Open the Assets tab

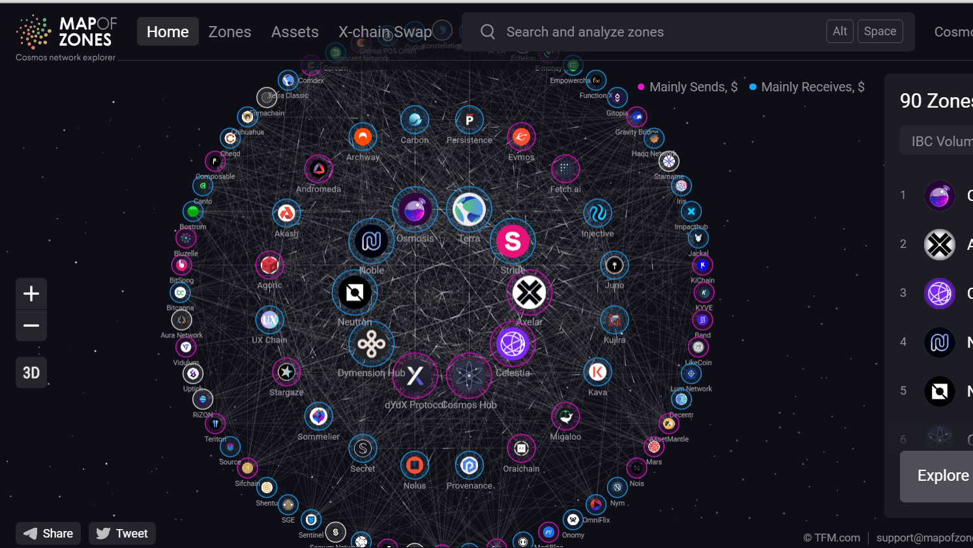[295, 31]
